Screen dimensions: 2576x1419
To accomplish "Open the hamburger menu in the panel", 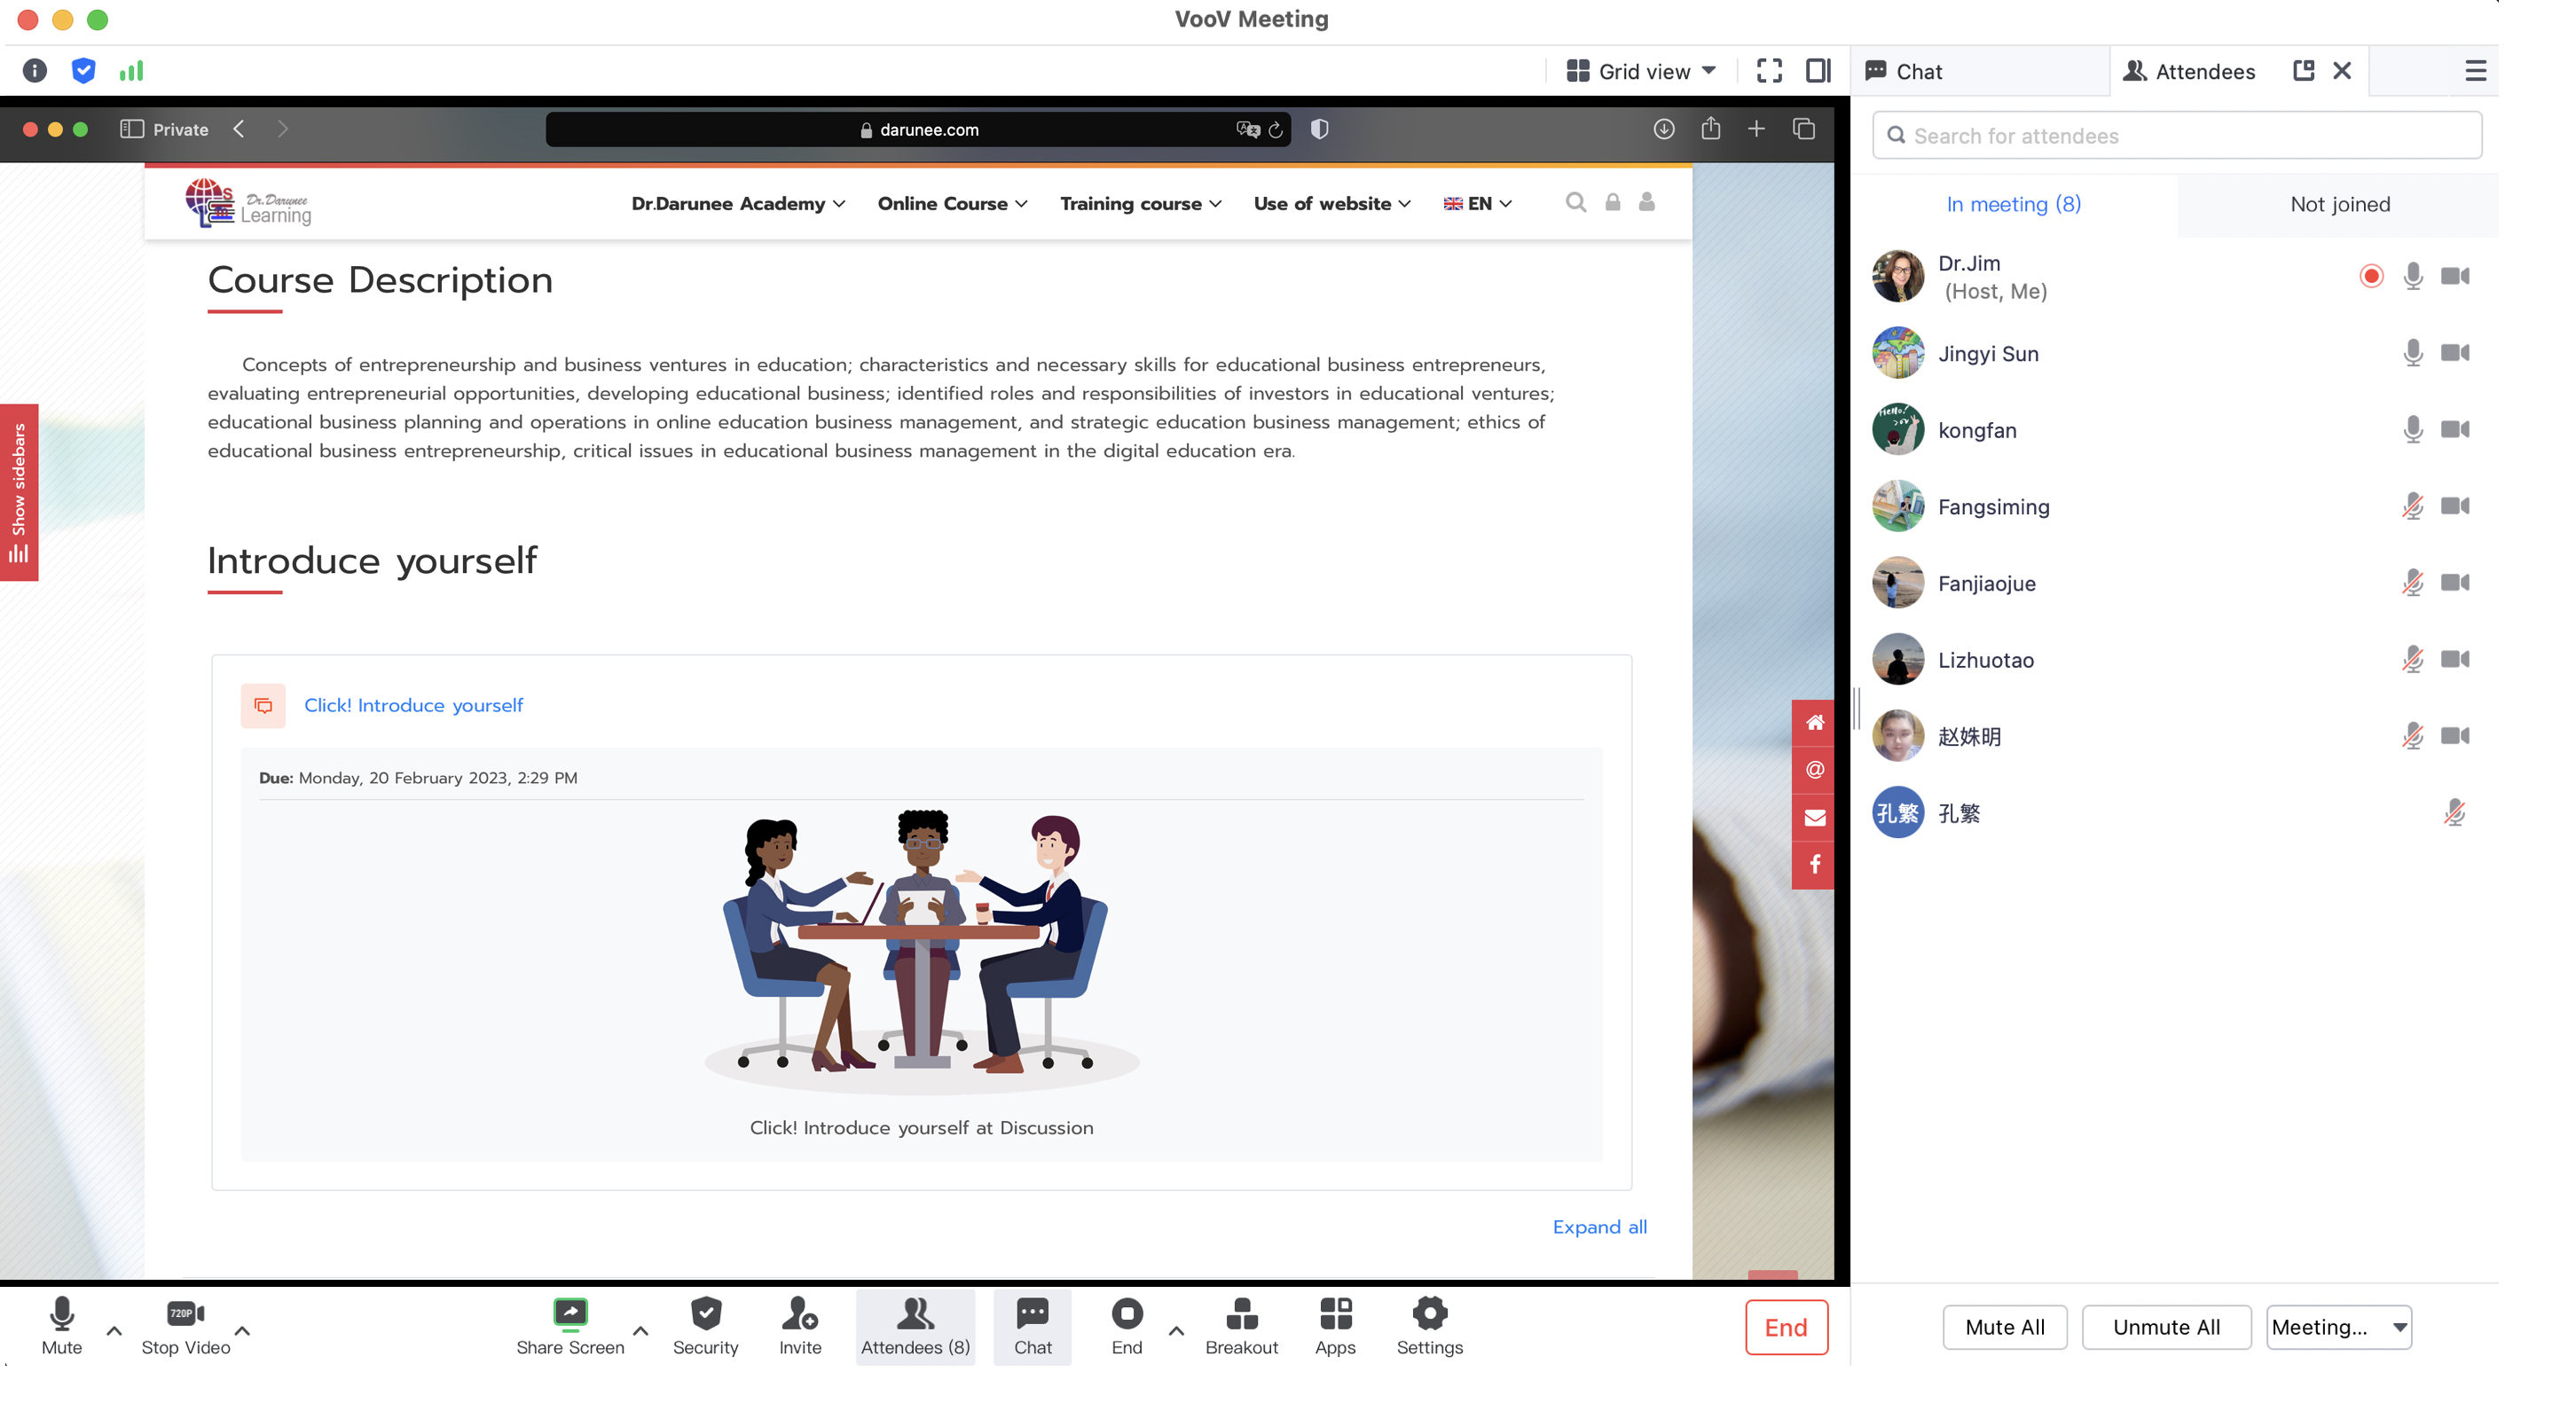I will coord(2476,71).
